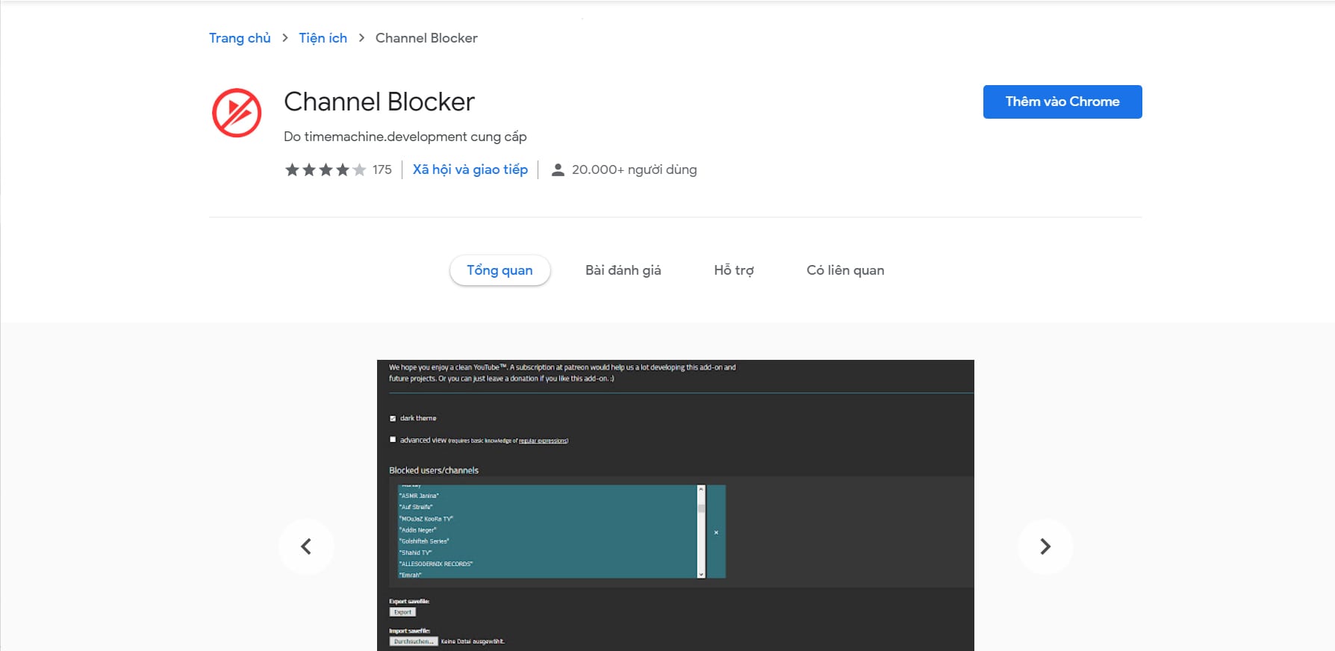
Task: Open Xã hội và giao tiếp category link
Action: pos(470,169)
